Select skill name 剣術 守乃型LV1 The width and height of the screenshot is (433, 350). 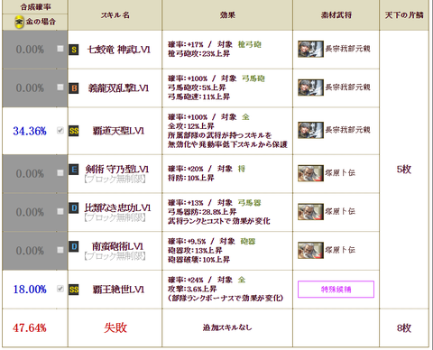coord(117,170)
